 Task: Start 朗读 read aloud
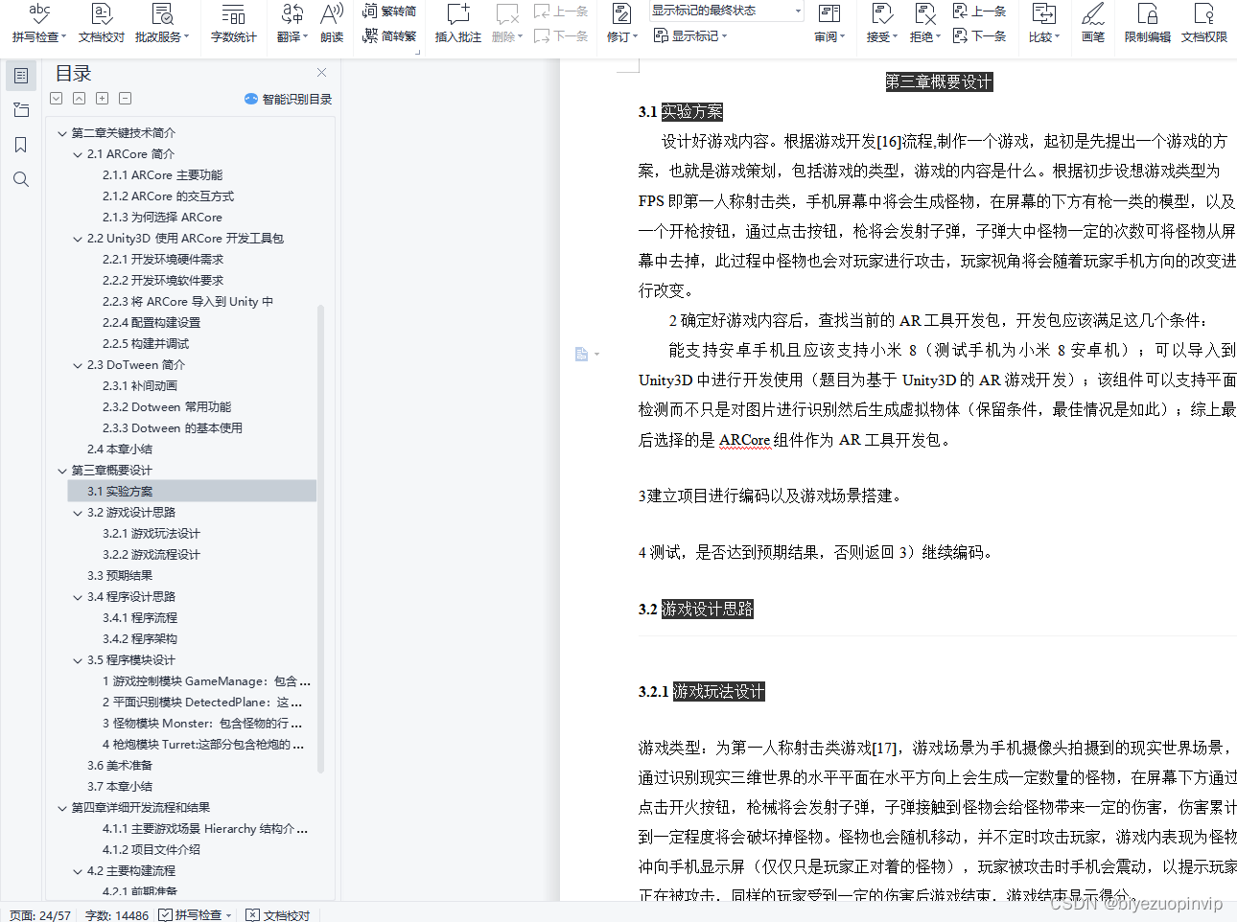tap(332, 23)
